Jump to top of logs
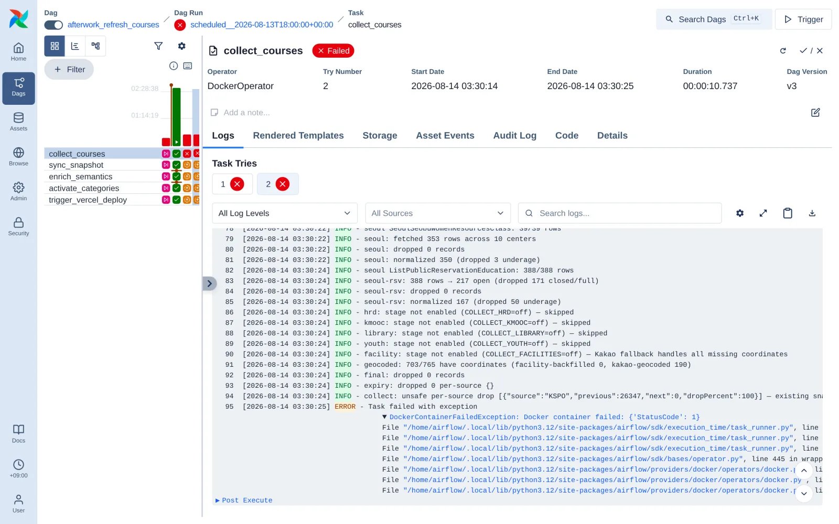 pyautogui.click(x=804, y=471)
